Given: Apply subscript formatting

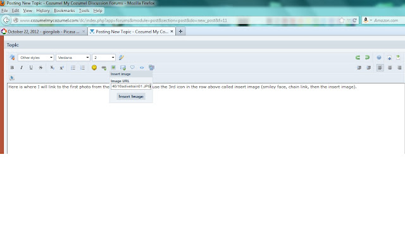Looking at the screenshot, I should click(52, 68).
